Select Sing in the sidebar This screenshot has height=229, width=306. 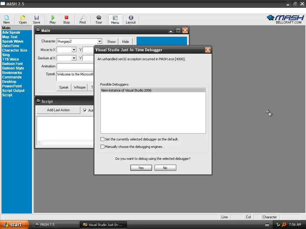pos(6,55)
